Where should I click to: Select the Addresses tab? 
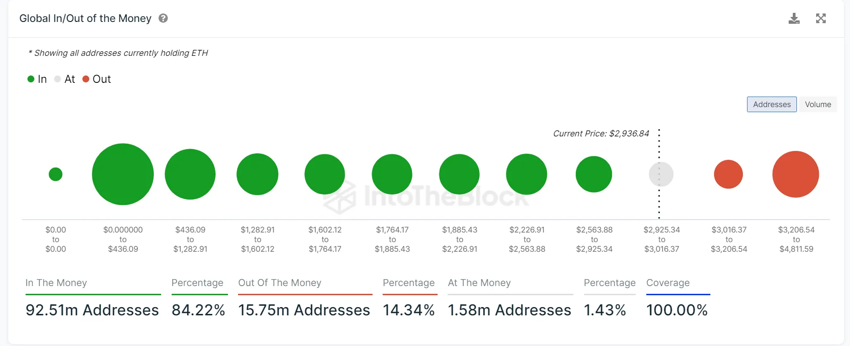click(772, 104)
